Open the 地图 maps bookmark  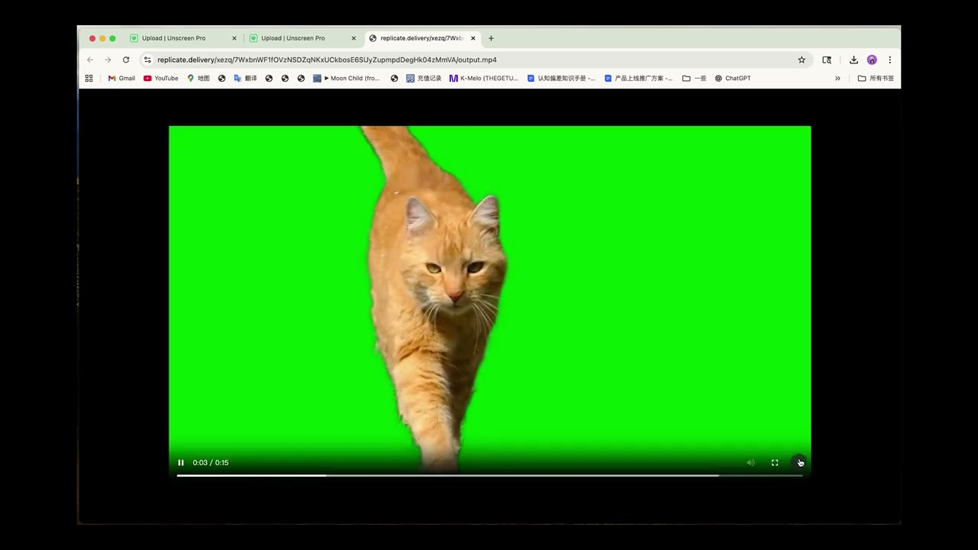click(x=199, y=78)
